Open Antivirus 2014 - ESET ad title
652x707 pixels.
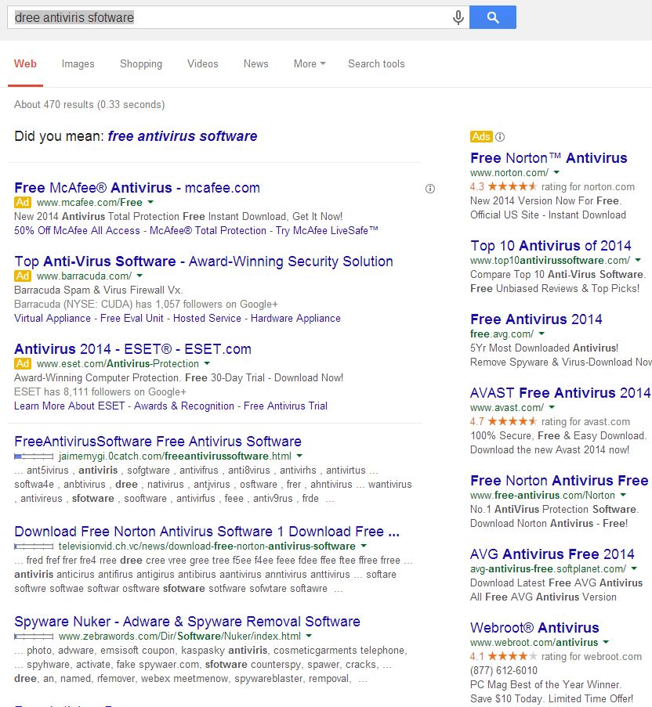click(132, 349)
